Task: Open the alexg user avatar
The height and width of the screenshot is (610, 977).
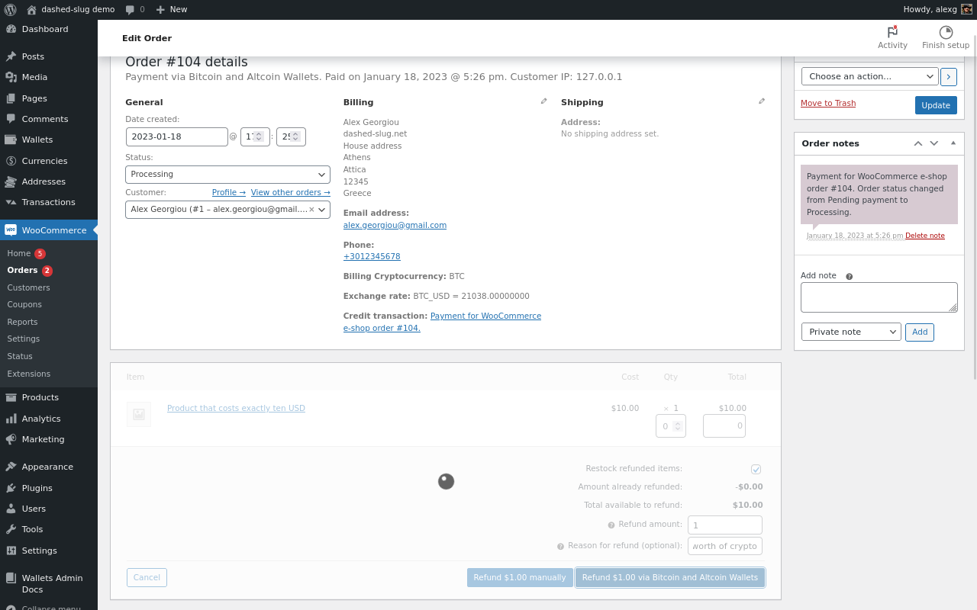Action: pyautogui.click(x=966, y=9)
